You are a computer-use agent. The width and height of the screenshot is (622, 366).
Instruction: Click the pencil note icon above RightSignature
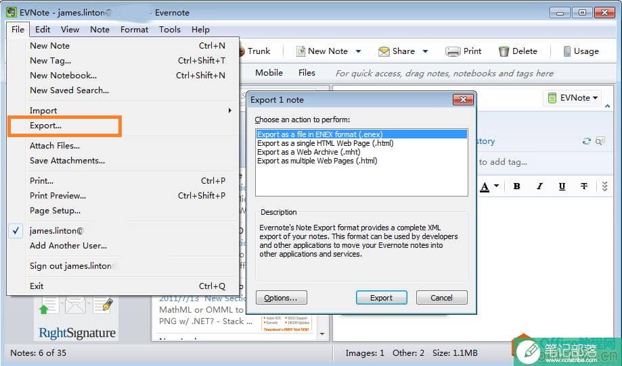point(102,305)
